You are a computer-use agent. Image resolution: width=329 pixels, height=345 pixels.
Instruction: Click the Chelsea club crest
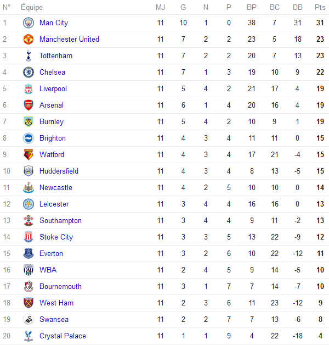coord(29,73)
